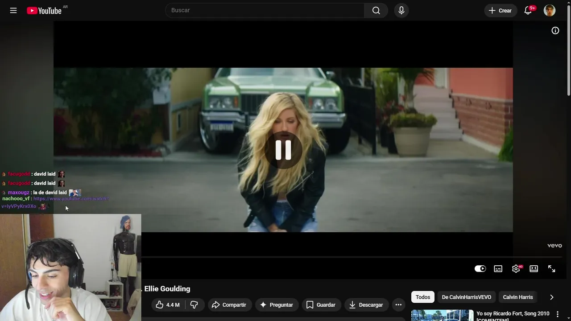Image resolution: width=571 pixels, height=321 pixels.
Task: Open the youtube link in chat overlay
Action: 56,202
